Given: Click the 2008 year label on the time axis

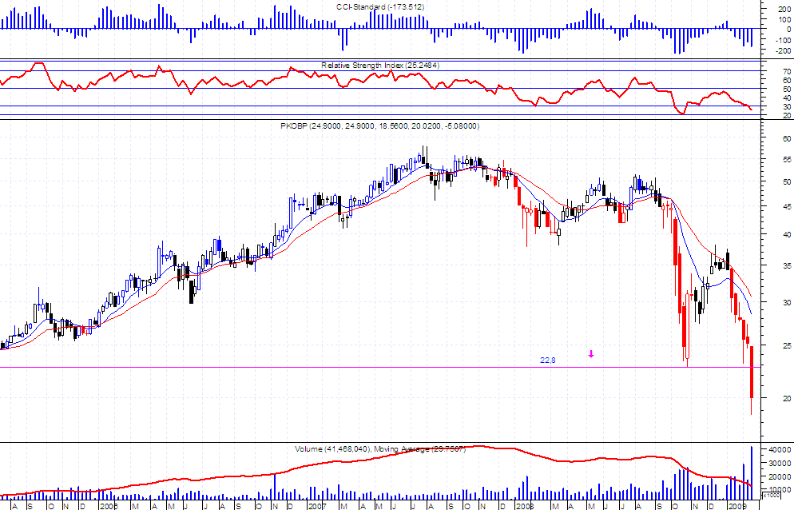Looking at the screenshot, I should [525, 506].
